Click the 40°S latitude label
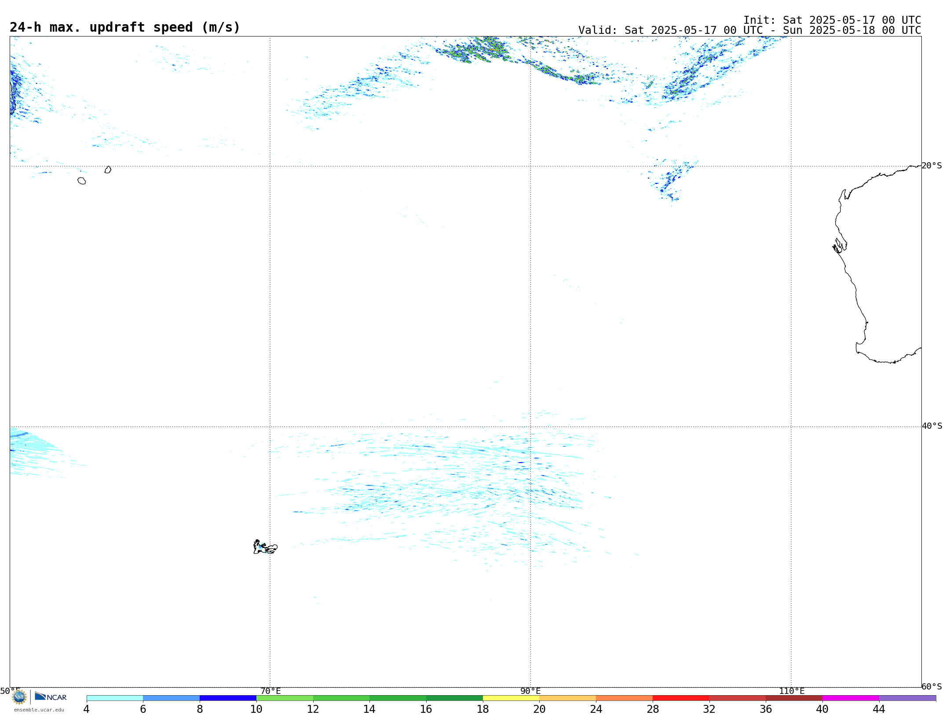The image size is (950, 715). coord(932,426)
